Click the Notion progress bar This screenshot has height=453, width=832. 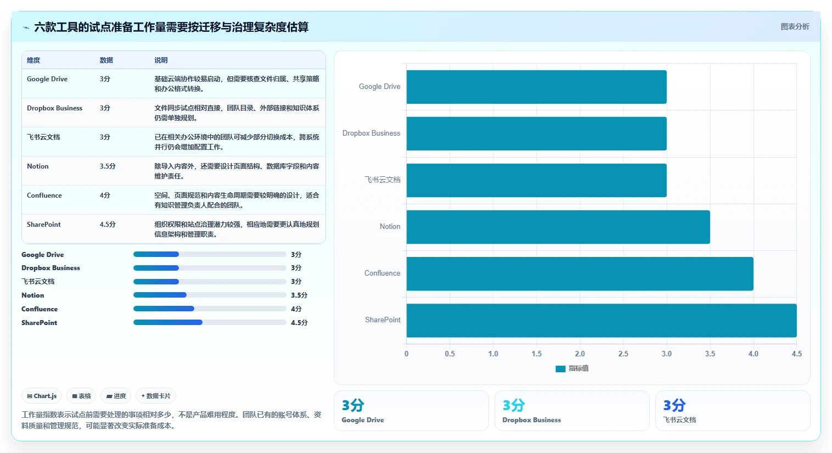[210, 295]
